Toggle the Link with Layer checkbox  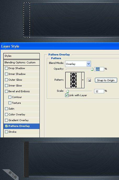[67, 95]
